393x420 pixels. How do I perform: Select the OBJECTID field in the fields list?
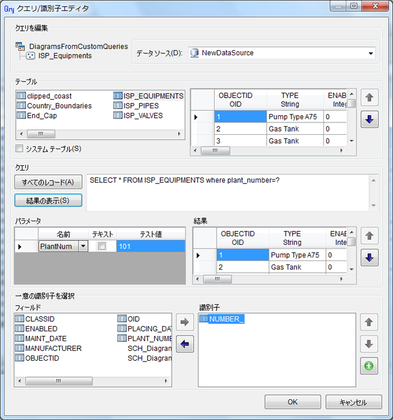(x=42, y=358)
